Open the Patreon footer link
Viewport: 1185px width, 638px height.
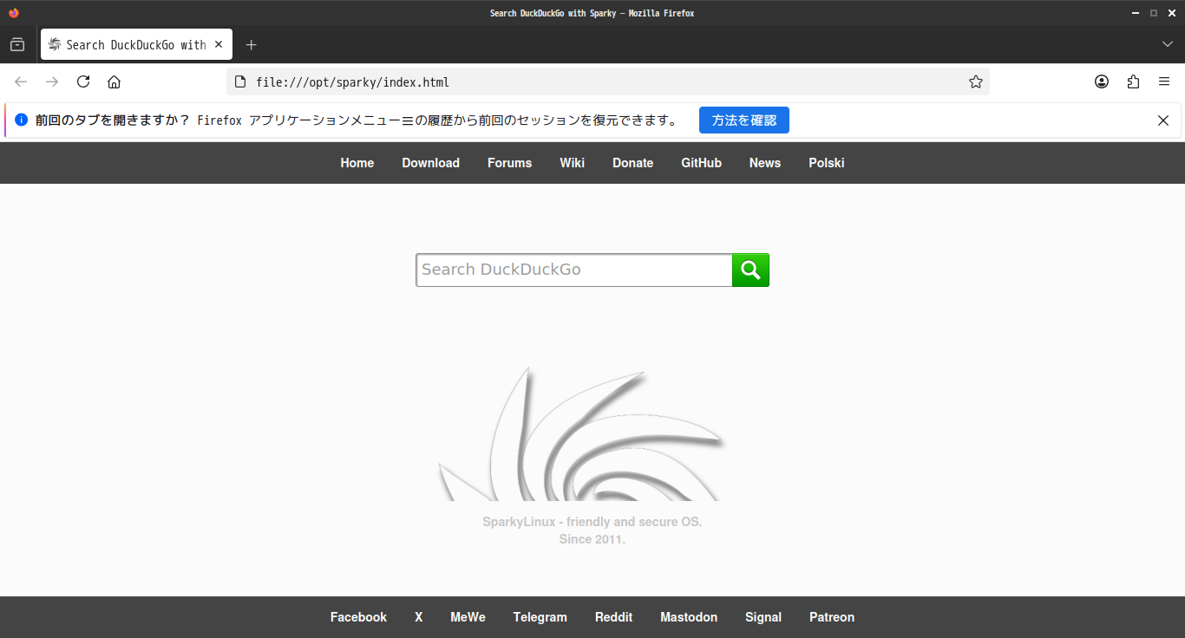click(832, 617)
